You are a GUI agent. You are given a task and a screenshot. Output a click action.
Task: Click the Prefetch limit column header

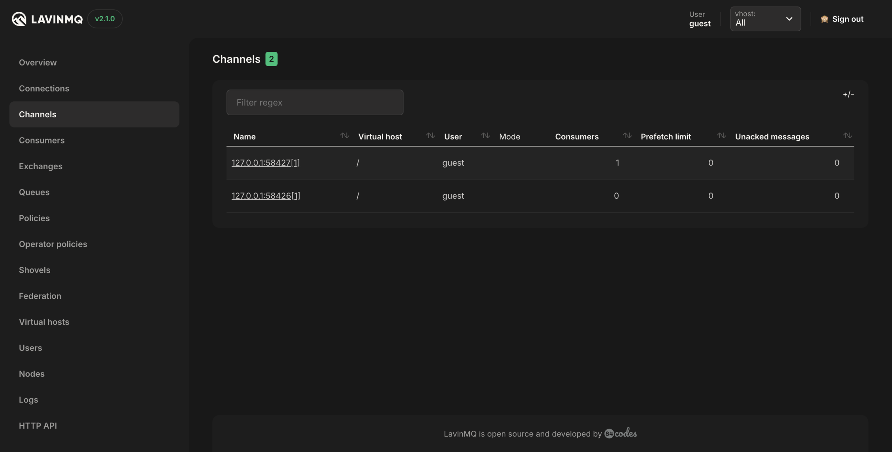point(666,137)
